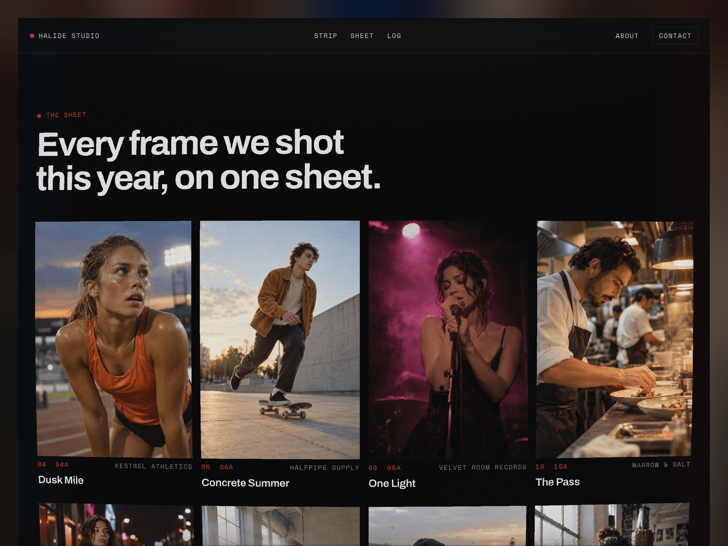Image resolution: width=728 pixels, height=546 pixels.
Task: Click the Concrete Summer title
Action: [x=245, y=483]
